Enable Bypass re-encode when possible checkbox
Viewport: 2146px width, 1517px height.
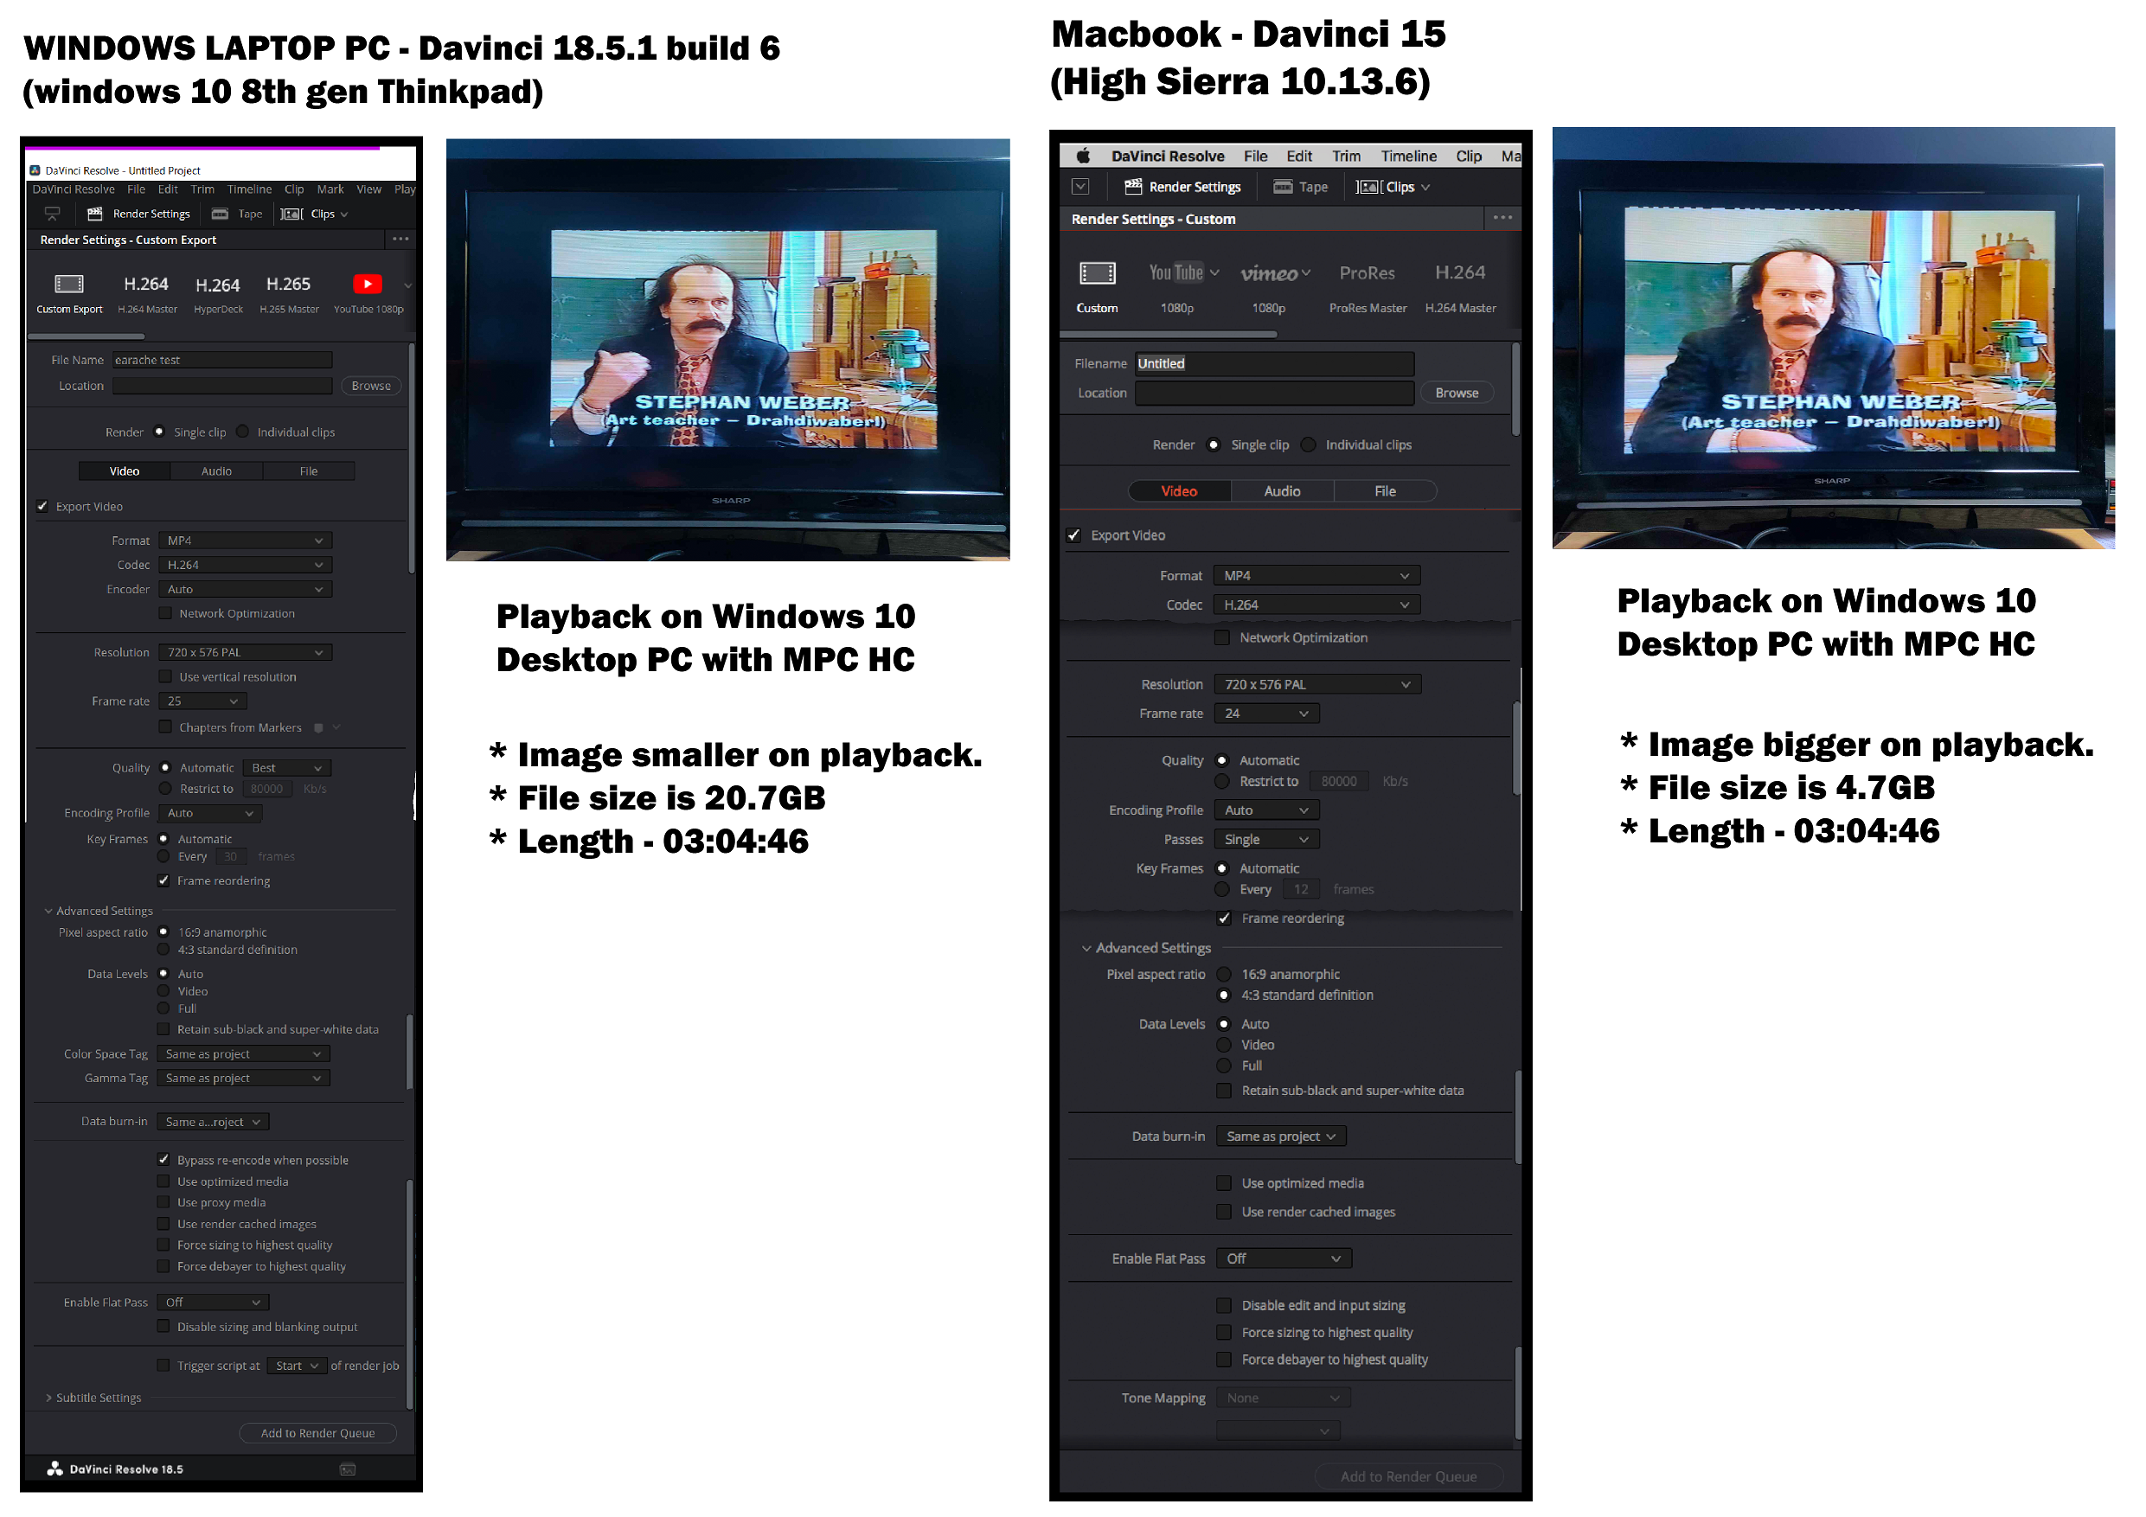(x=163, y=1160)
